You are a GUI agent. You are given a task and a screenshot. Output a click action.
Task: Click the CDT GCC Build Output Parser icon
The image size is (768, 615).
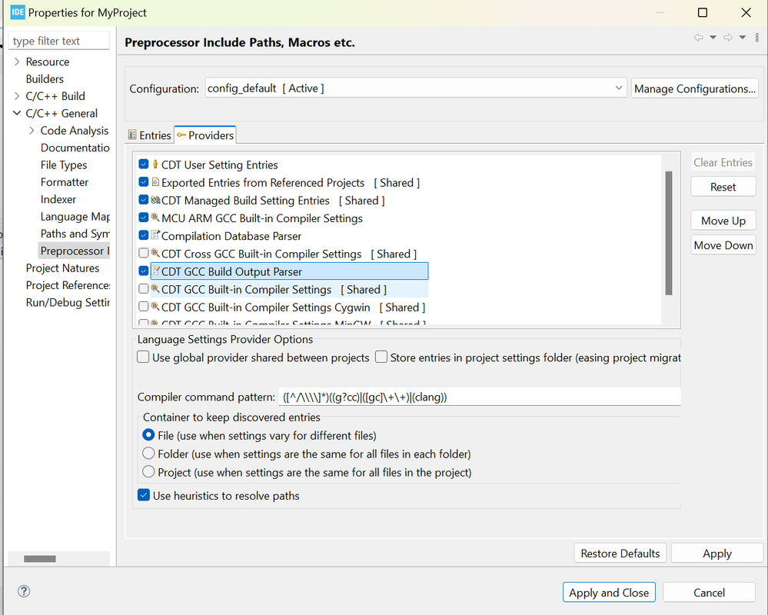point(155,271)
